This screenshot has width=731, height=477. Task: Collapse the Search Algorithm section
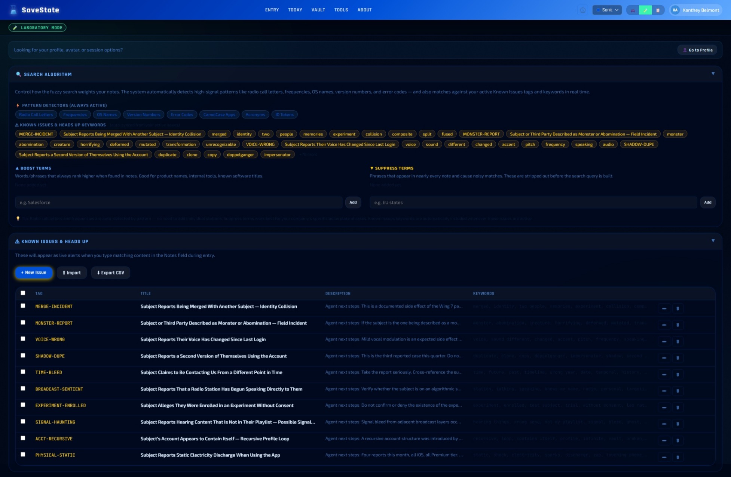point(713,74)
